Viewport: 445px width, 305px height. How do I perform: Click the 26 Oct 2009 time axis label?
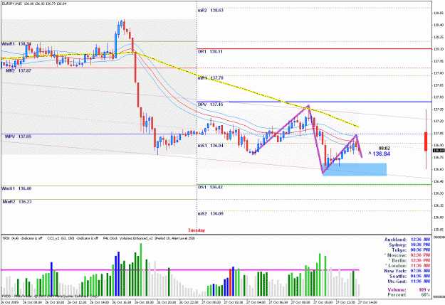point(9,302)
